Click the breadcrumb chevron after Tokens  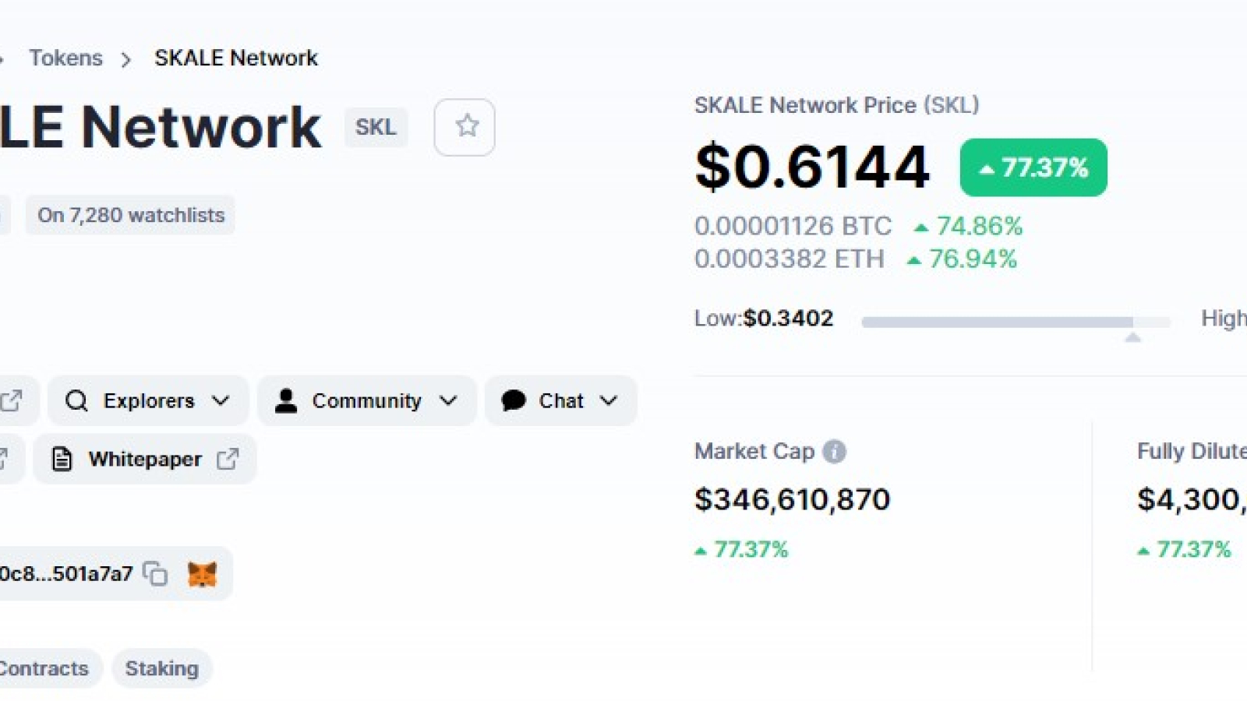point(126,59)
